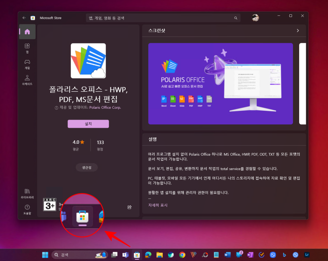The width and height of the screenshot is (328, 261).
Task: Open the user profile avatar
Action: tap(255, 18)
